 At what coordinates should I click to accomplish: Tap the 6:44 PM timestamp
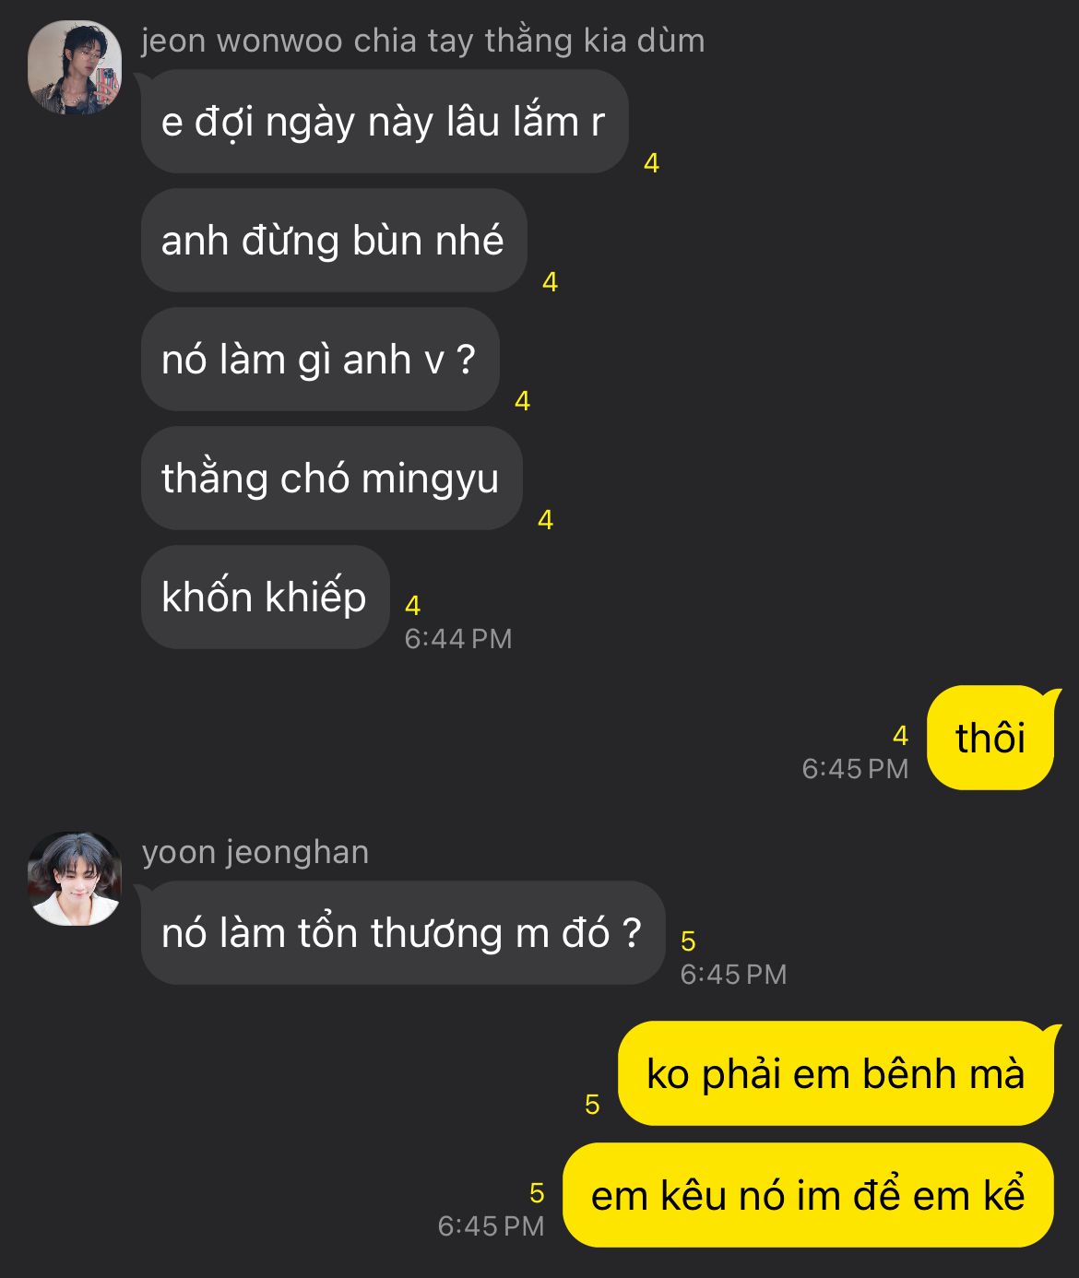458,639
